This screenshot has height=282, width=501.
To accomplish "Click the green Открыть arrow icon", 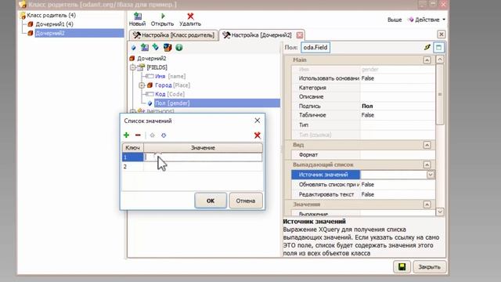I will pos(163,16).
